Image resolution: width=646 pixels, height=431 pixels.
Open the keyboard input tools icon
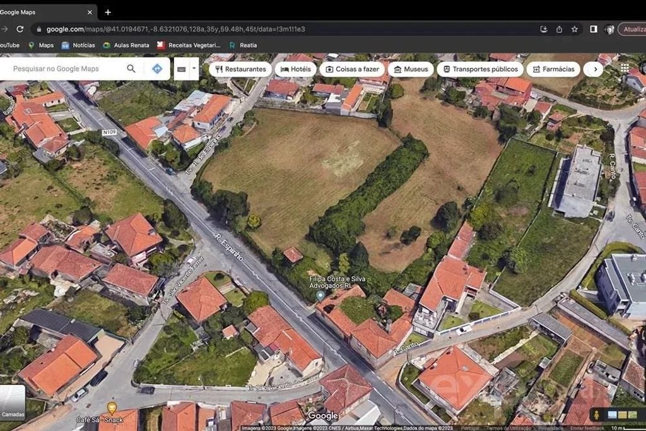(x=181, y=69)
